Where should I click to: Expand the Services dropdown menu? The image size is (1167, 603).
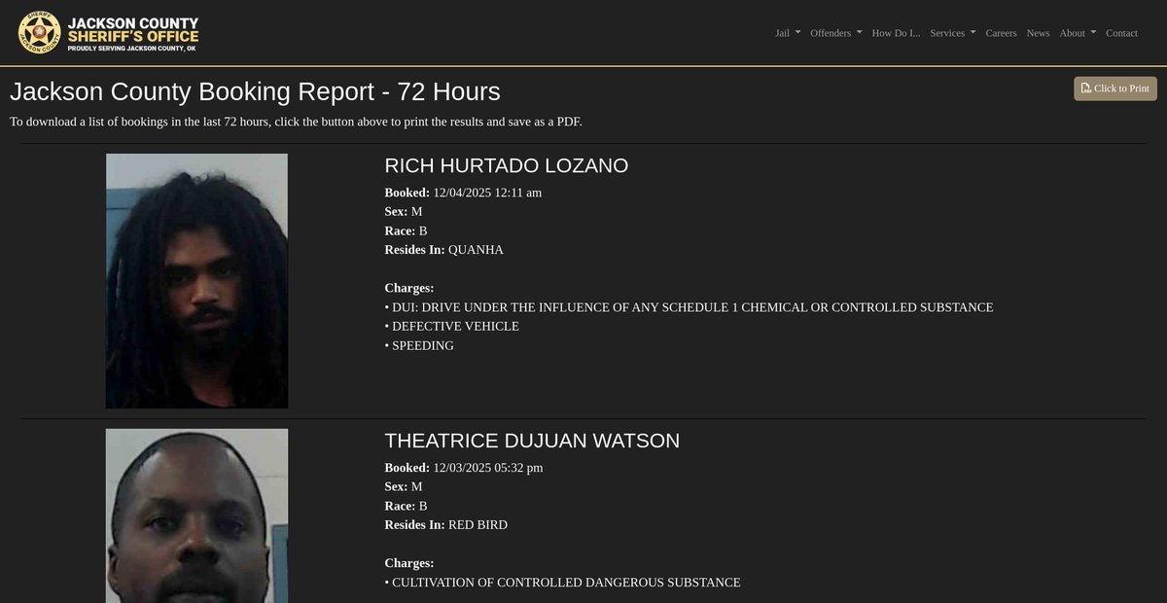(x=953, y=33)
